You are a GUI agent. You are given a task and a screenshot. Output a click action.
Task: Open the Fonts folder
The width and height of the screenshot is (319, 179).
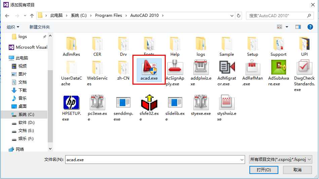(149, 44)
